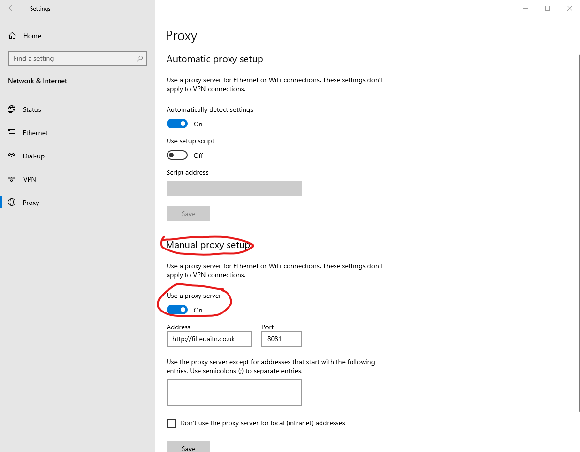Image resolution: width=580 pixels, height=452 pixels.
Task: Click Save under the script address
Action: pos(188,213)
